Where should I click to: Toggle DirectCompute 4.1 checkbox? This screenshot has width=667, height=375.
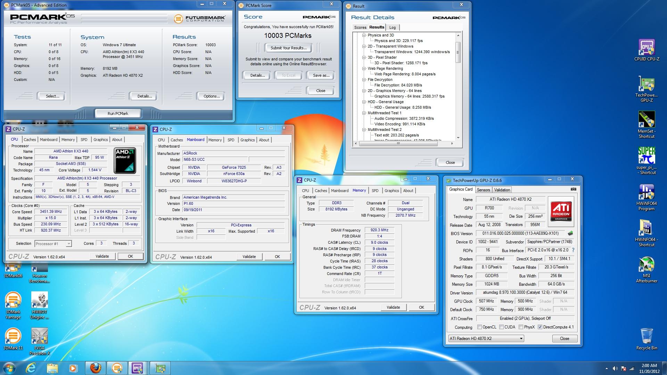(540, 327)
